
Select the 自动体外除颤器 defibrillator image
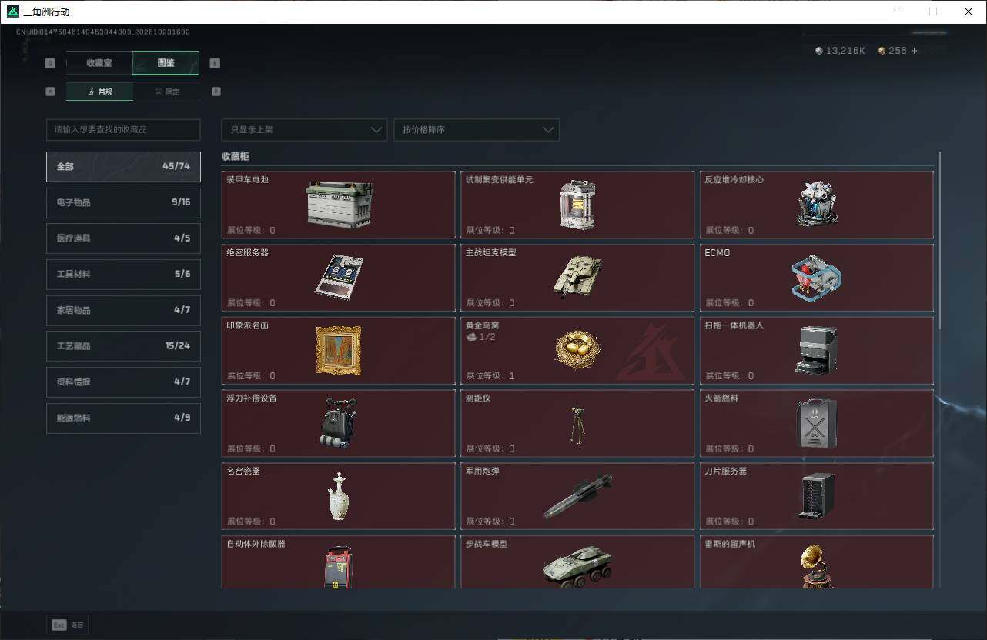click(x=339, y=568)
